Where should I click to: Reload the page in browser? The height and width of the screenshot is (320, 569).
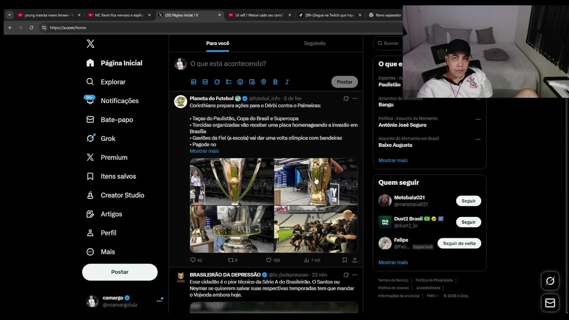(31, 28)
